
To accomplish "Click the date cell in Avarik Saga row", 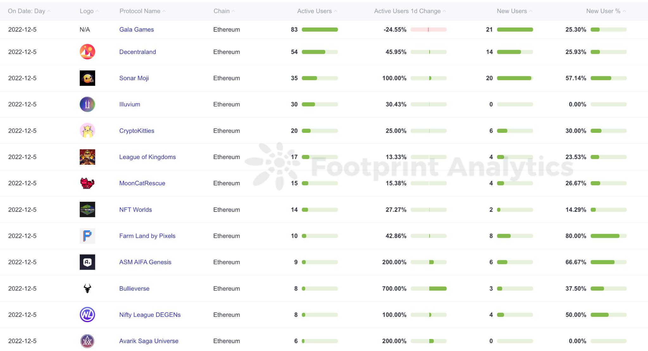I will click(x=22, y=341).
